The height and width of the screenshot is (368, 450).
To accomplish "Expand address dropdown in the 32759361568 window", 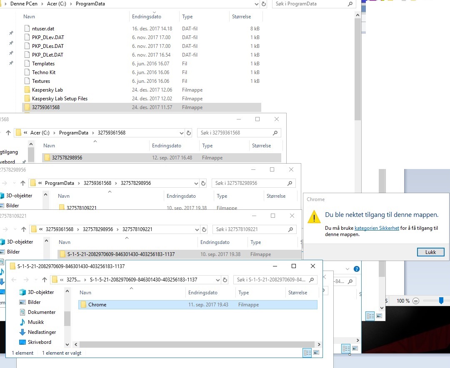I will (181, 133).
